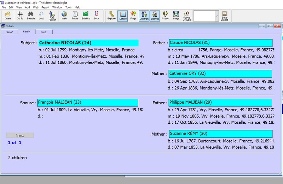Go to mother Catherine ORY (32)
Image resolution: width=283 pixels, height=184 pixels.
tap(220, 74)
